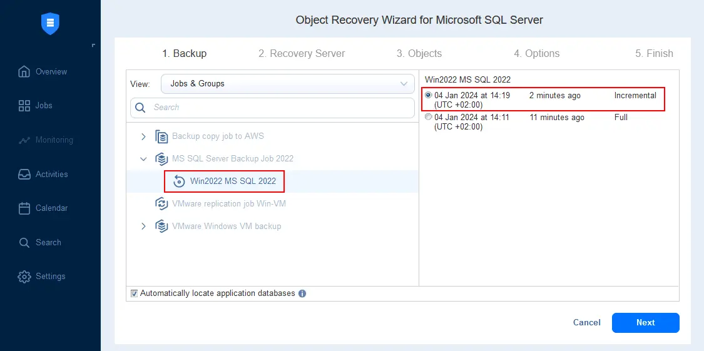Click the magnifier icon in search field

pos(140,108)
